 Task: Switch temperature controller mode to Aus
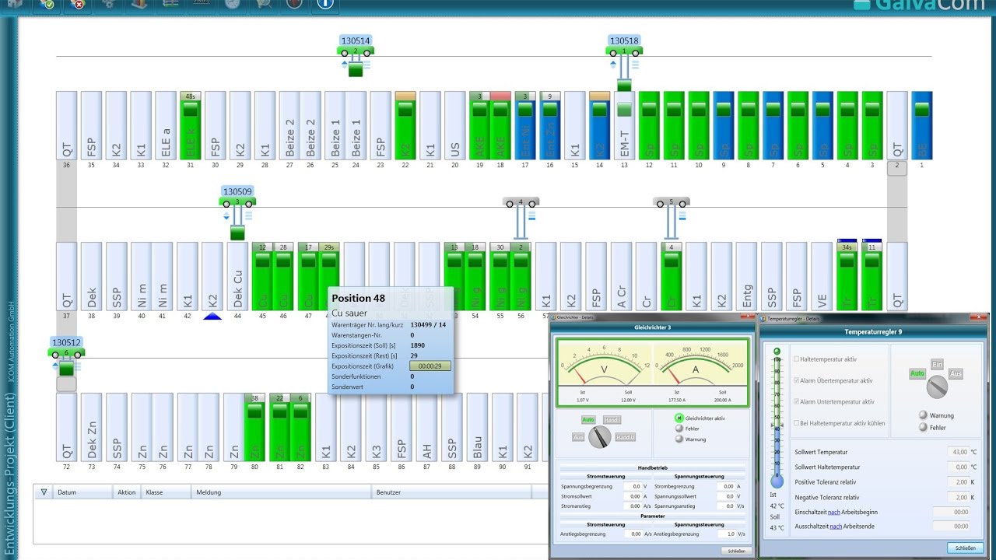(x=956, y=374)
